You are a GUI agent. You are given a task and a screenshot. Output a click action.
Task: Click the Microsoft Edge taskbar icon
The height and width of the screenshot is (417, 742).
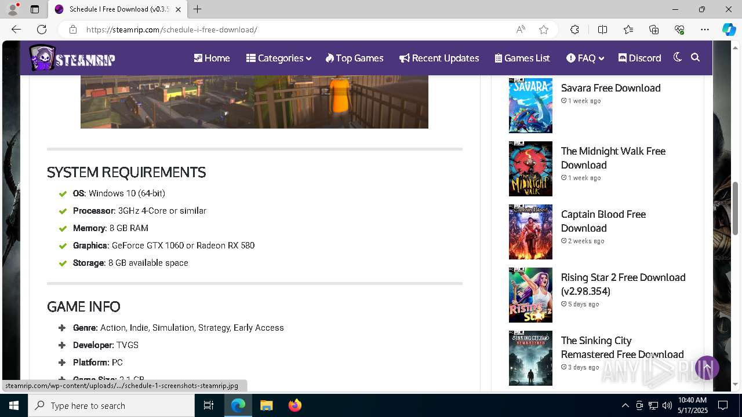click(x=238, y=405)
